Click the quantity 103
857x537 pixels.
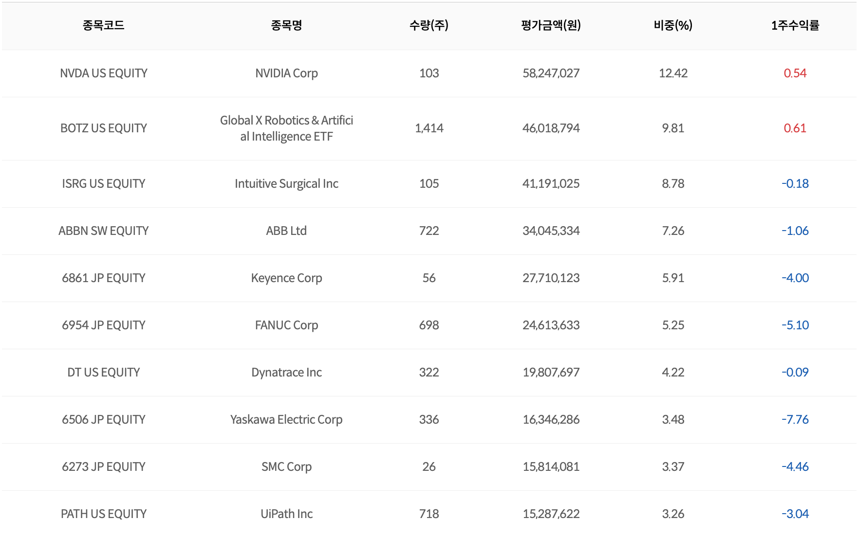(429, 73)
